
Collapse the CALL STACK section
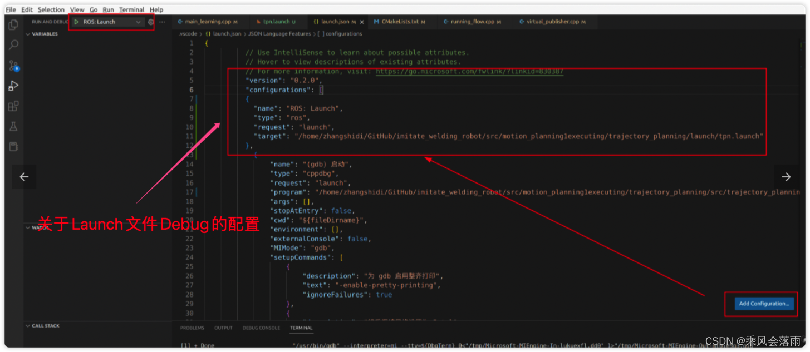(28, 326)
